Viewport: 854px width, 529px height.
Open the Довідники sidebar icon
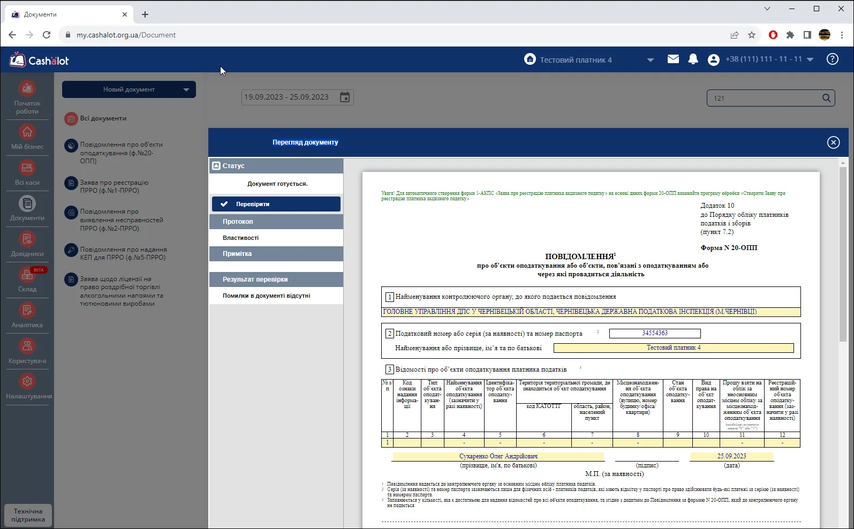27,239
